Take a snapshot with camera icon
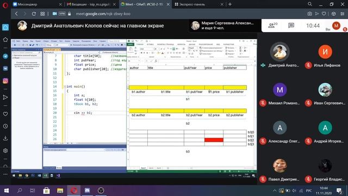This screenshot has height=196, width=348. pos(309,14)
